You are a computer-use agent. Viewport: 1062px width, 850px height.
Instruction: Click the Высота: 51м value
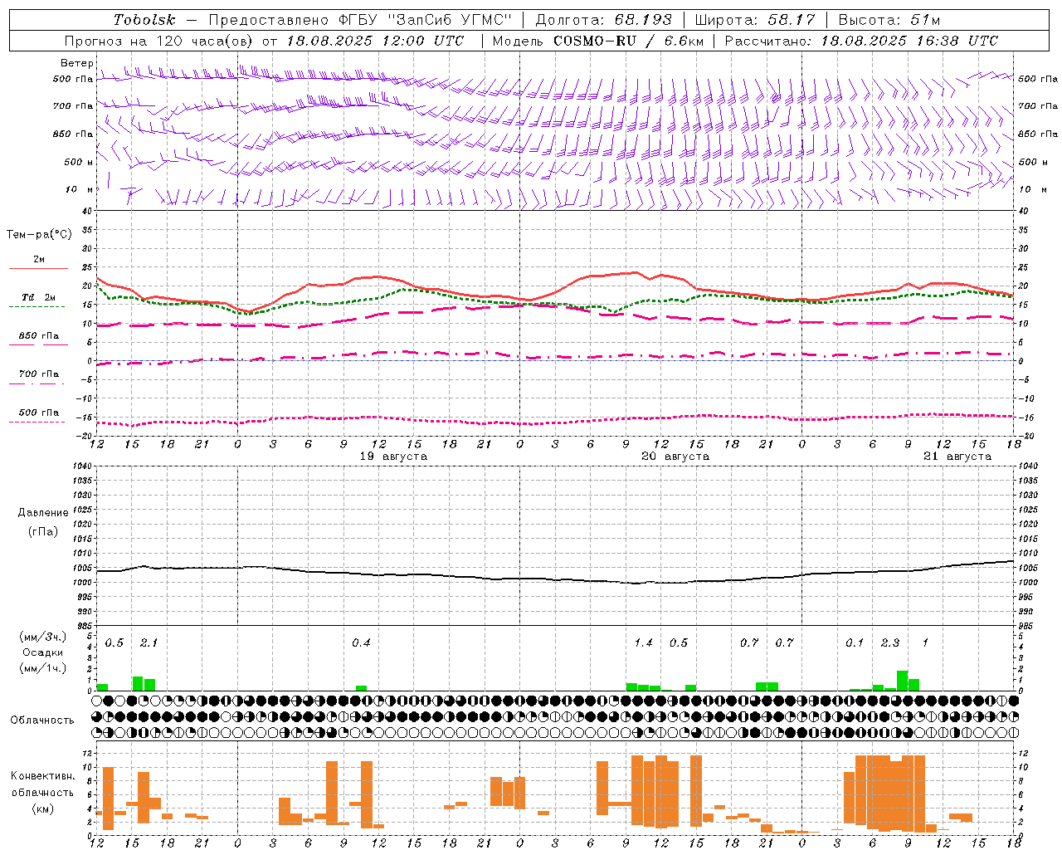889,20
